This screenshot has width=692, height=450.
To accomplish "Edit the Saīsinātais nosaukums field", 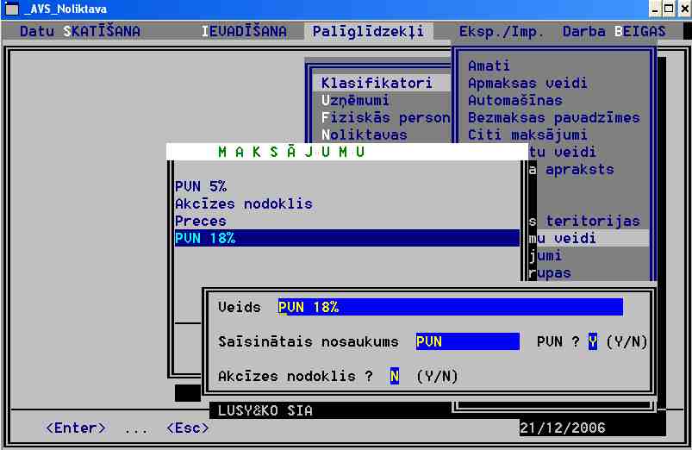I will (468, 341).
